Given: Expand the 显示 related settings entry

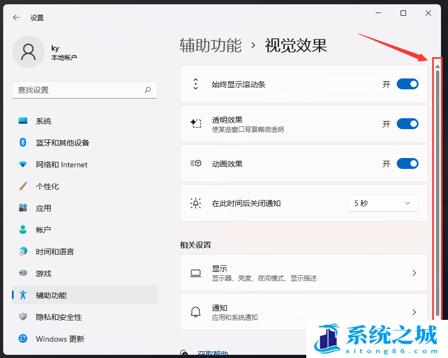Looking at the screenshot, I should (304, 273).
